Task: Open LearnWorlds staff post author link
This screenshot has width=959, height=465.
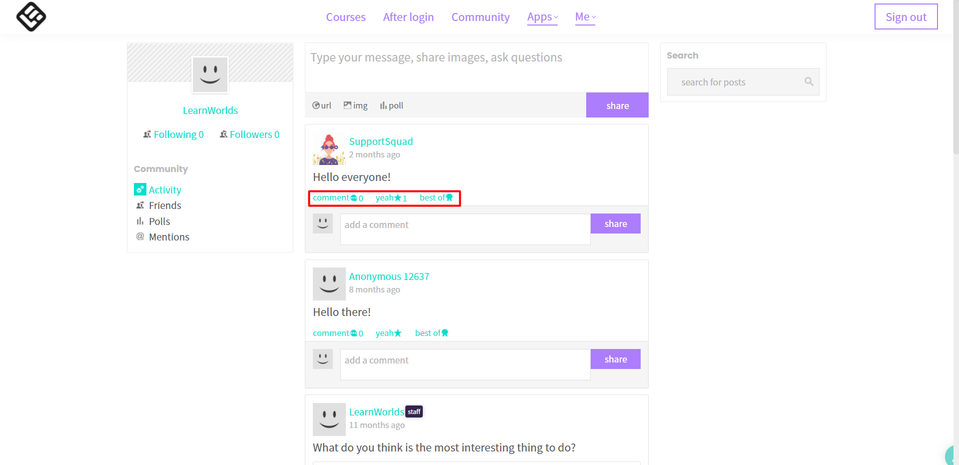Action: tap(376, 412)
